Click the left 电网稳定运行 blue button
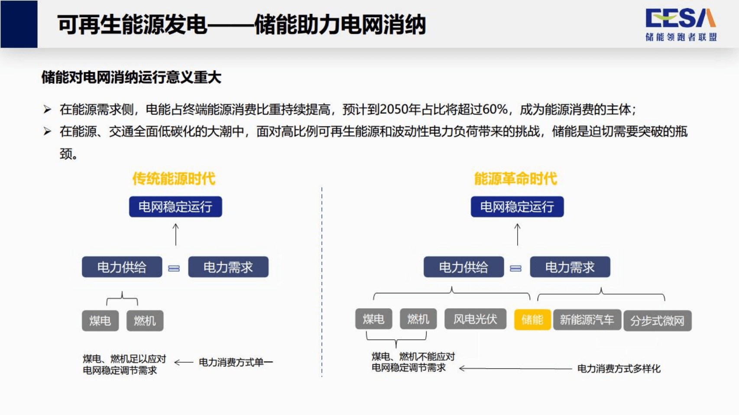 (x=175, y=207)
